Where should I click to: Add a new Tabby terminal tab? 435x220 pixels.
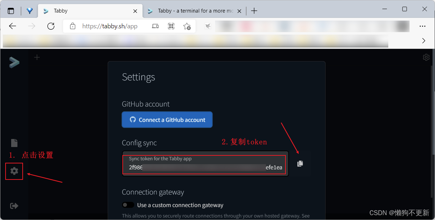pos(37,57)
